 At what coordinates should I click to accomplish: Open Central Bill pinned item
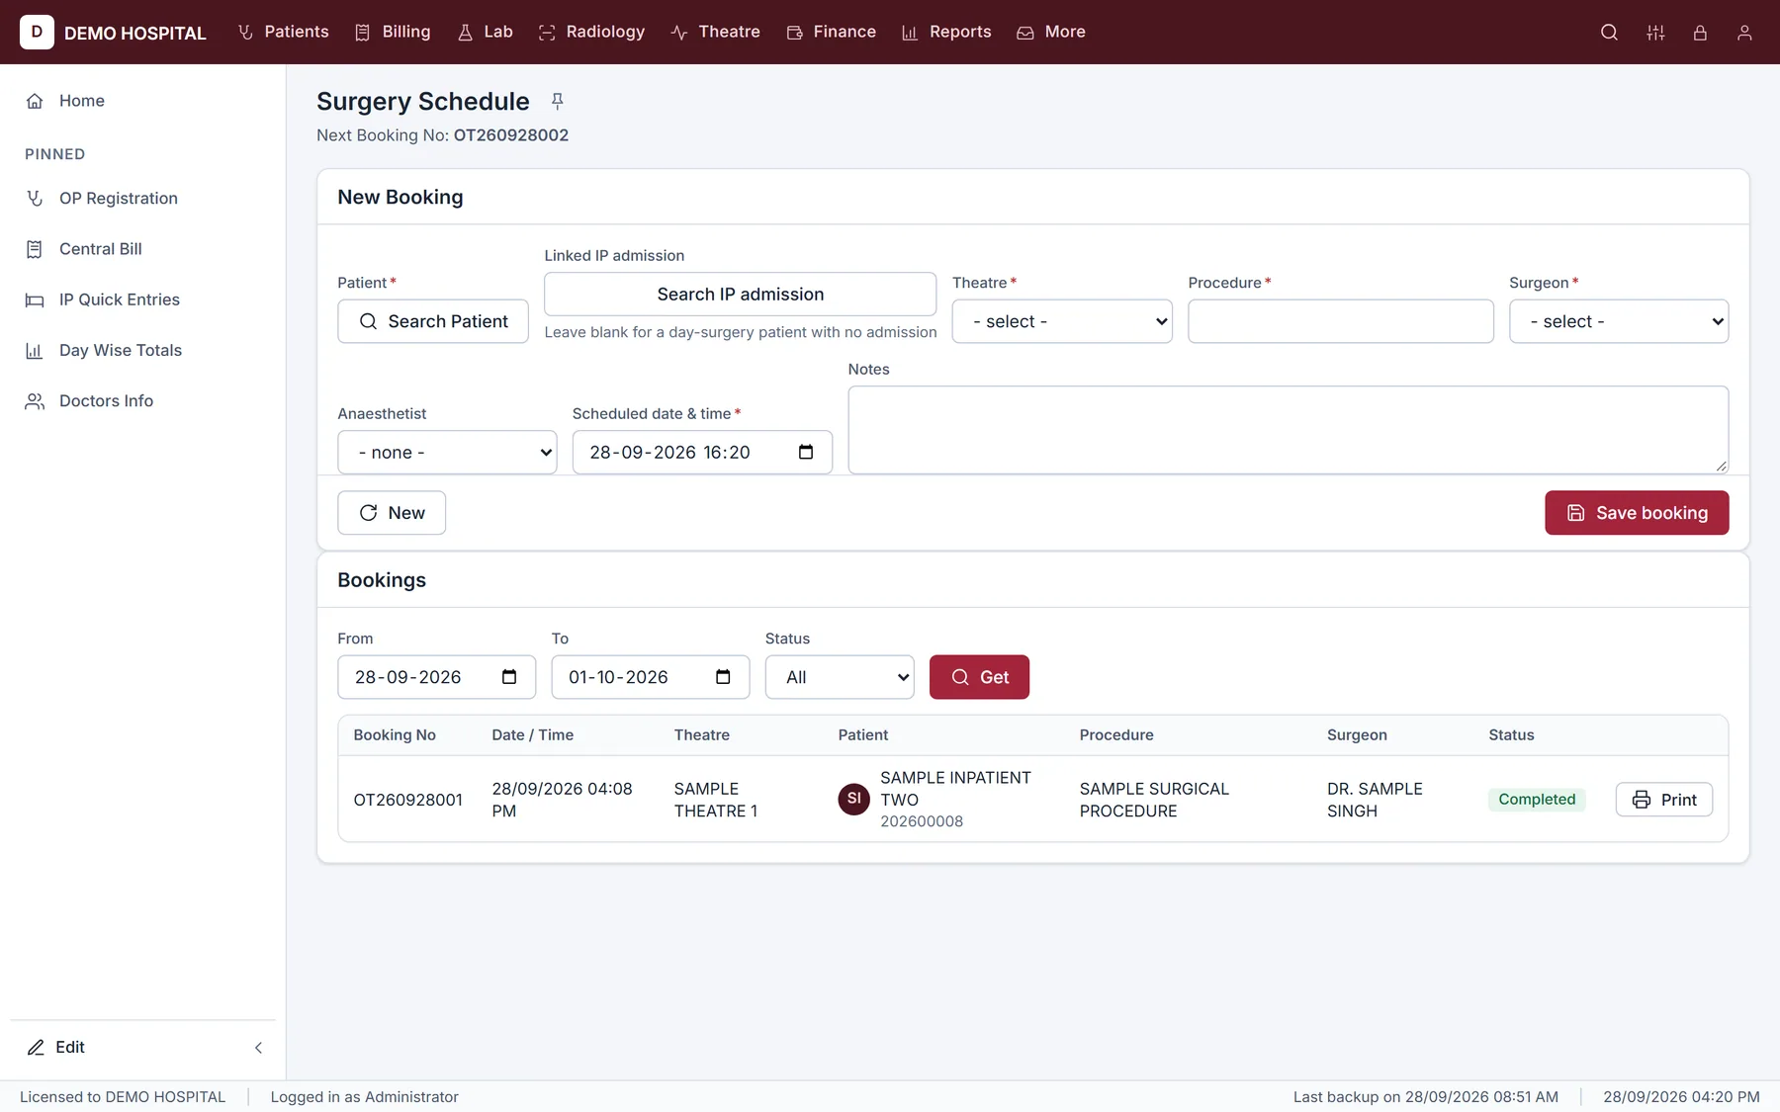pyautogui.click(x=142, y=249)
